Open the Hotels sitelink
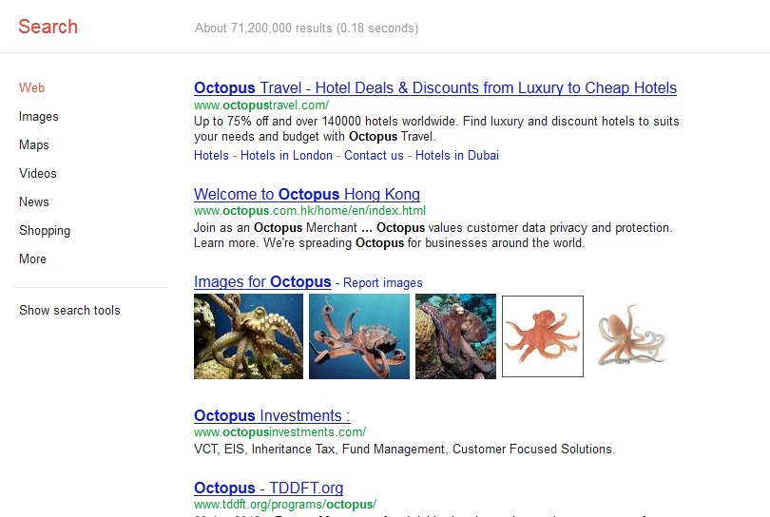 pyautogui.click(x=211, y=155)
